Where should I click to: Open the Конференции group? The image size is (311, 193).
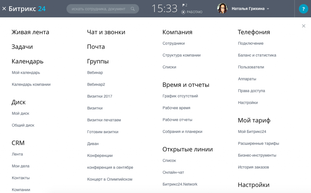click(100, 156)
